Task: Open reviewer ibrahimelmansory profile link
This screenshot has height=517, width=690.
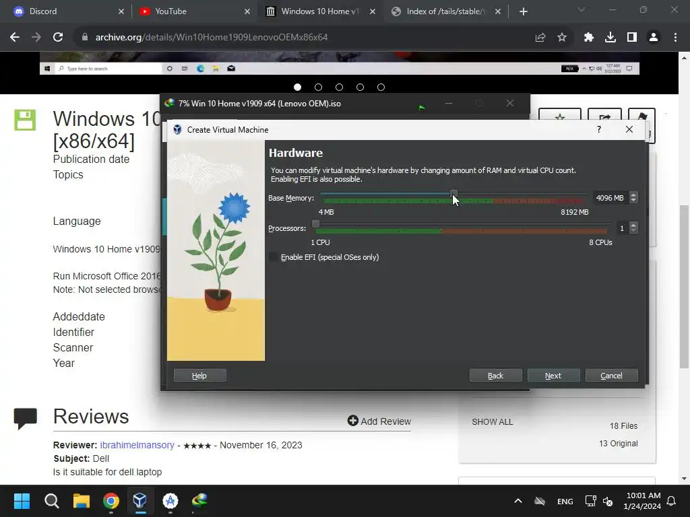Action: click(x=137, y=445)
